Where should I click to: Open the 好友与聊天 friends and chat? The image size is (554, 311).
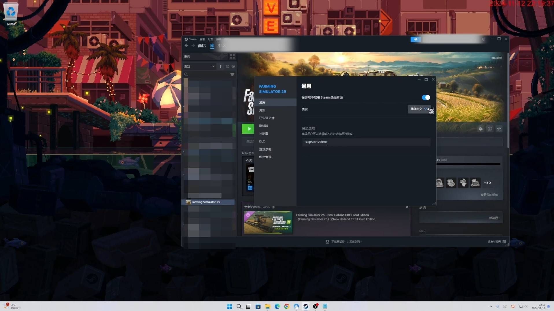(494, 242)
